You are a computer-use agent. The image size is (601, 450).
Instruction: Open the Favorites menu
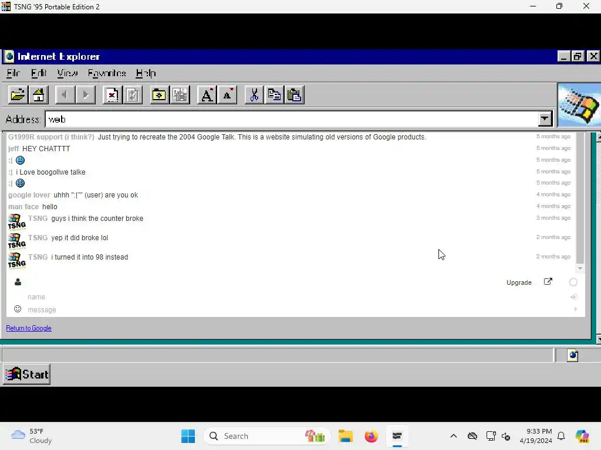point(107,73)
